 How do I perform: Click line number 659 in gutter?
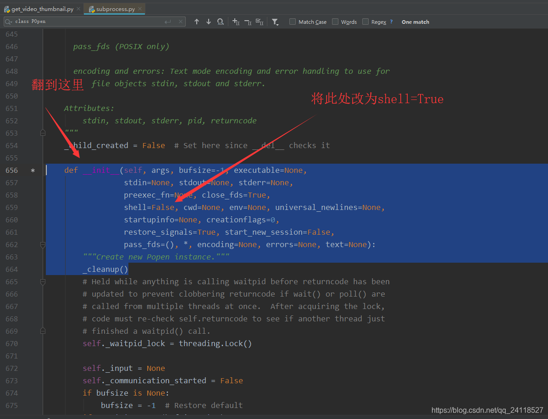[11, 208]
